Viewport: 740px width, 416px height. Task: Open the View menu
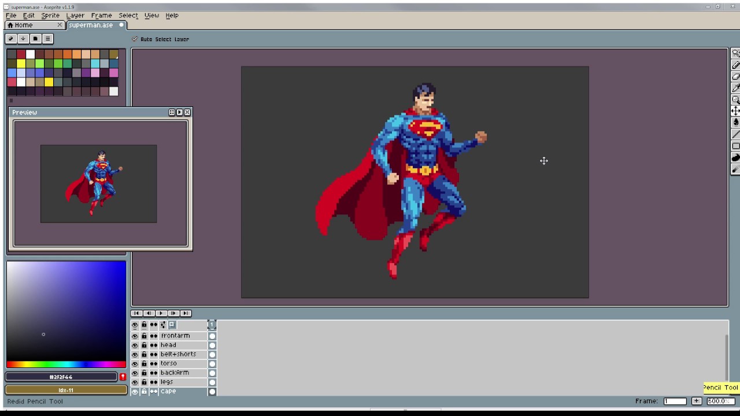(151, 16)
